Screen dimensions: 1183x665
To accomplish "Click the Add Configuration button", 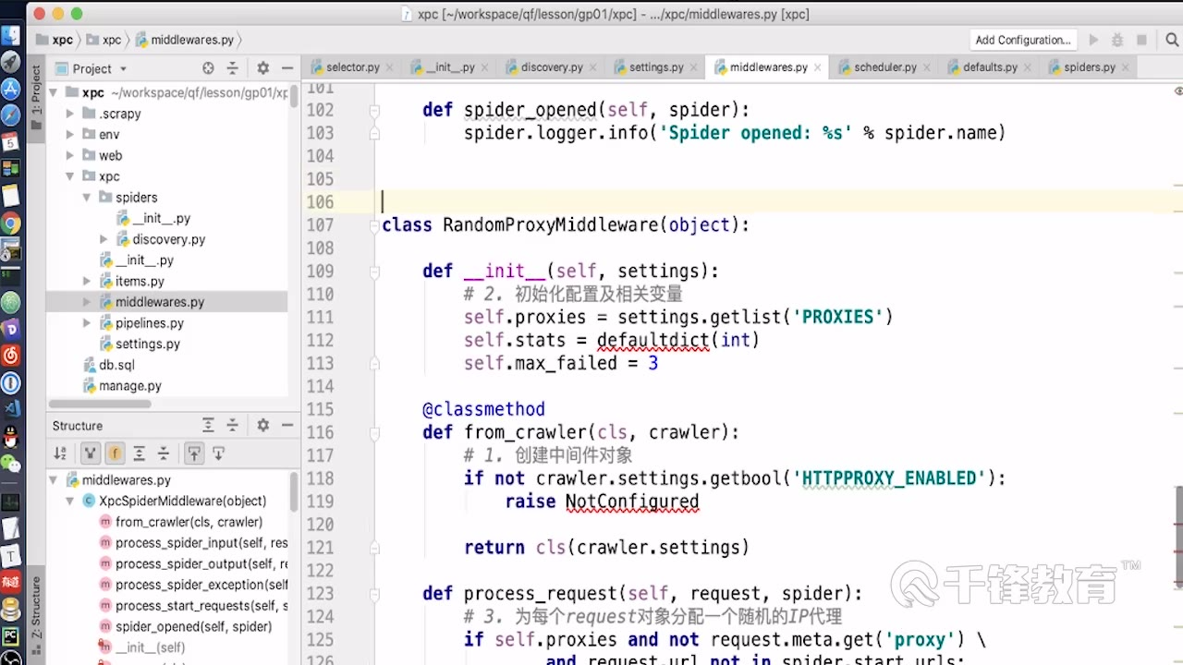I will coord(1022,40).
